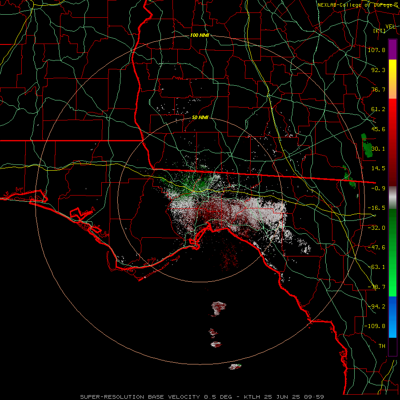Click the VEL legend title
This screenshot has width=400, height=400.
pos(390,27)
